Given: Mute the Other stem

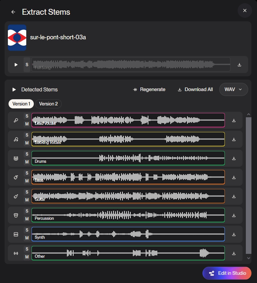Looking at the screenshot, I should point(27,257).
